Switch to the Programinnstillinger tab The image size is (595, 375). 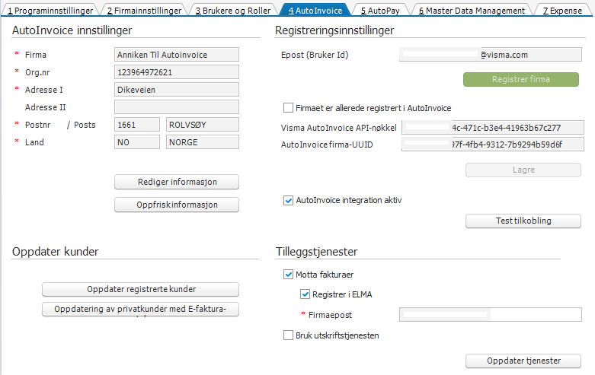(50, 11)
